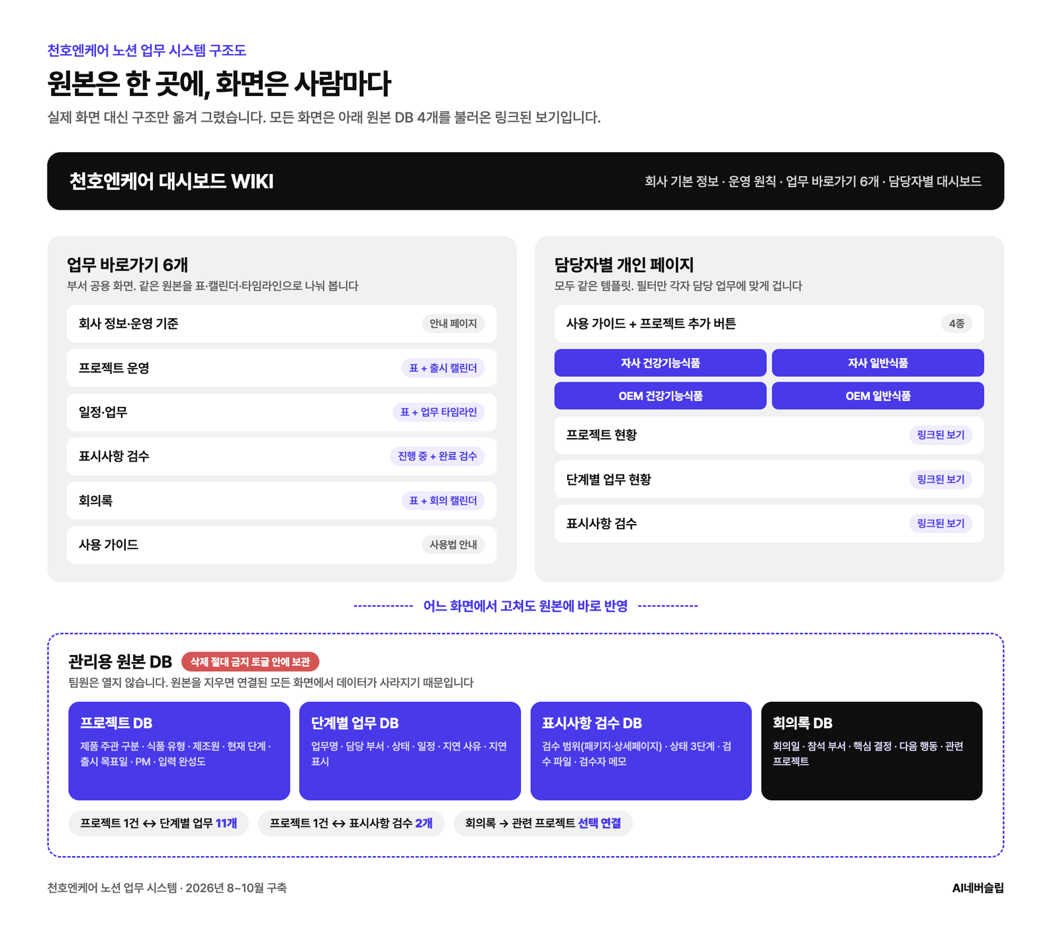The image size is (1059, 942).
Task: Click the AI네버슬립 footer label
Action: click(x=978, y=888)
